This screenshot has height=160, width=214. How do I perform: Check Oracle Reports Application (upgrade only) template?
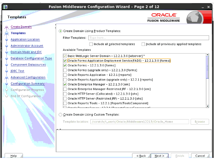pyautogui.click(x=65, y=80)
